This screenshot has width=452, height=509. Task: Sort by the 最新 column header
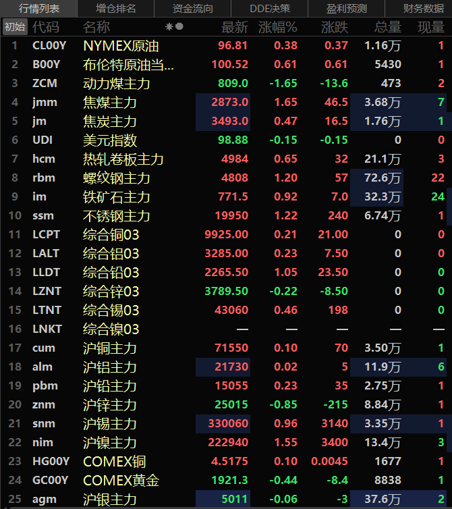(235, 27)
